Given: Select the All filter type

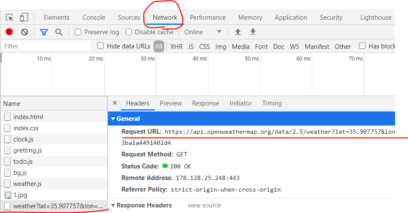Looking at the screenshot, I should click(x=159, y=46).
